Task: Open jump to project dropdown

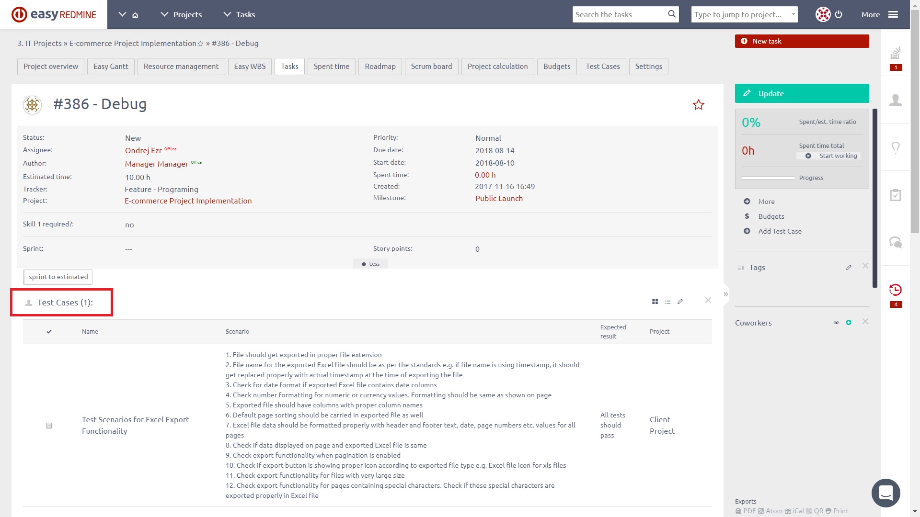Action: coord(744,14)
